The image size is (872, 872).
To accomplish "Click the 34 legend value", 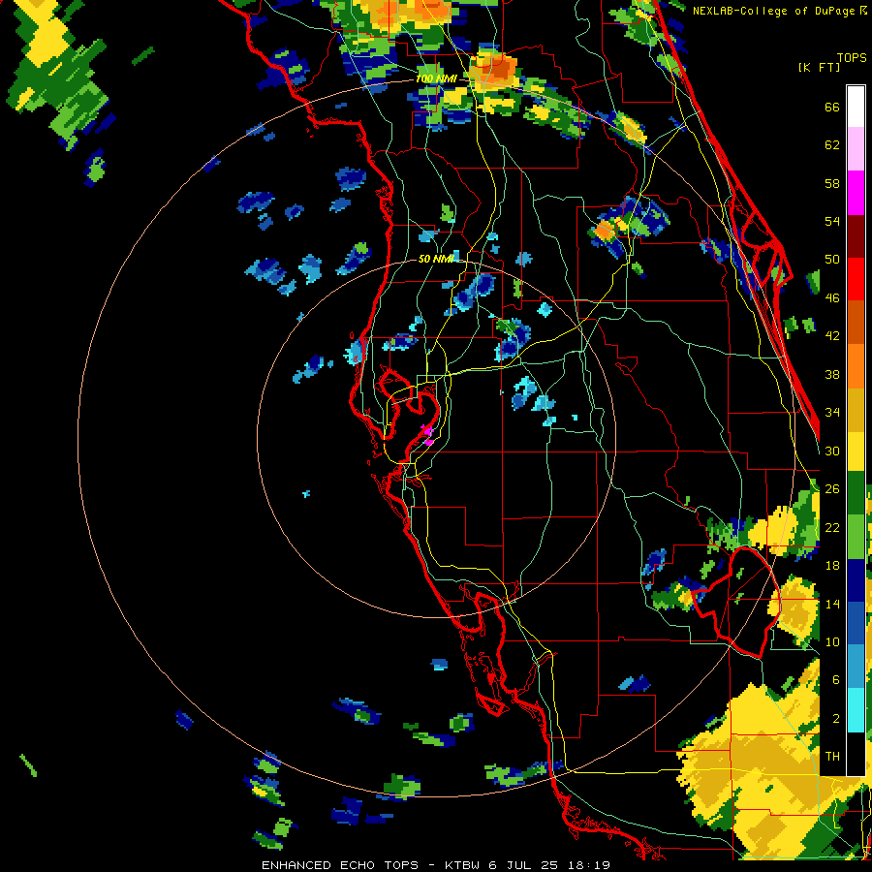I will pyautogui.click(x=832, y=413).
